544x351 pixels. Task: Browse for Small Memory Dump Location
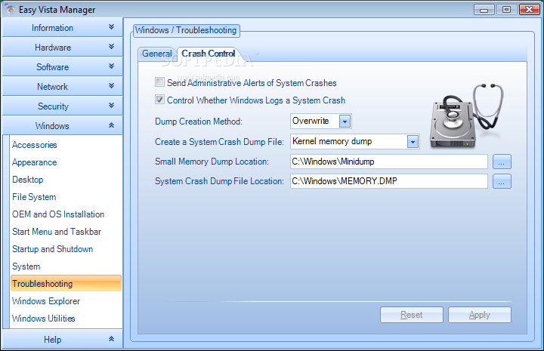tap(502, 162)
